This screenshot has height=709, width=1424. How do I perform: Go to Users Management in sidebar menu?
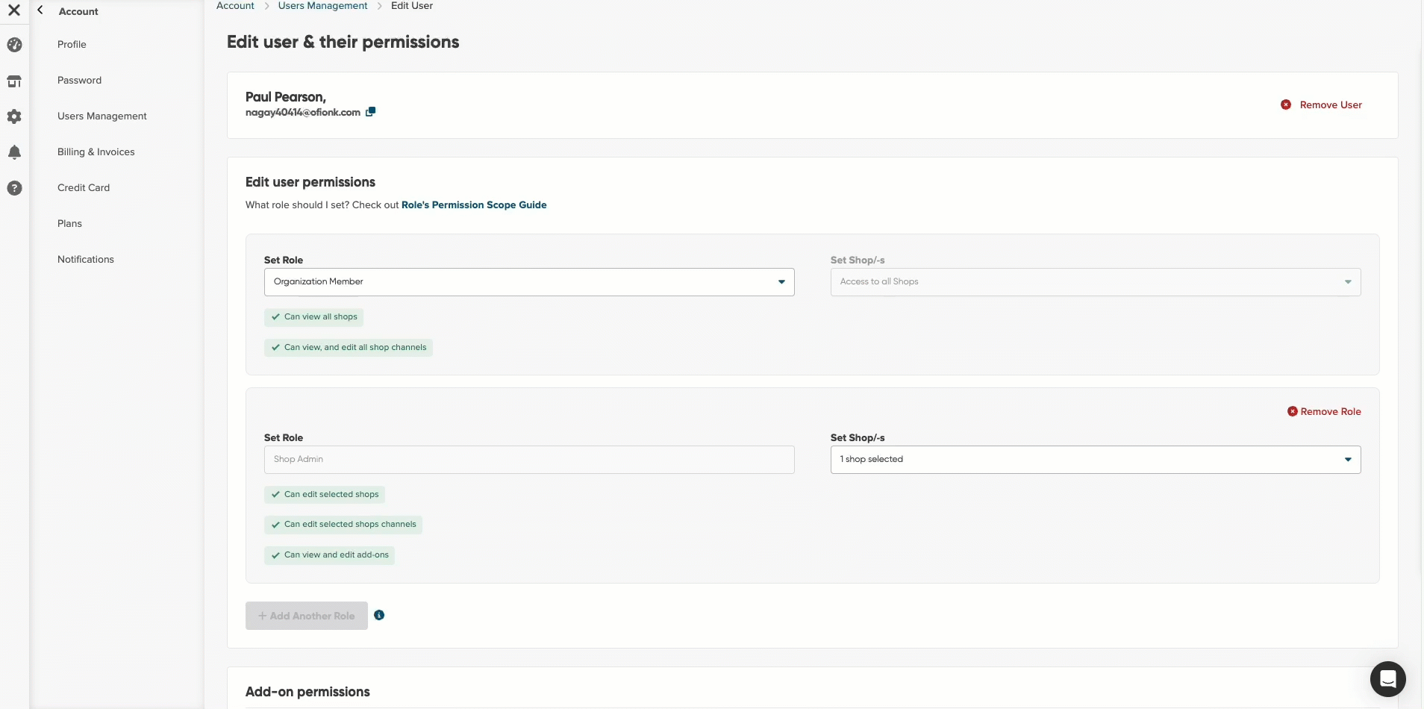102,116
